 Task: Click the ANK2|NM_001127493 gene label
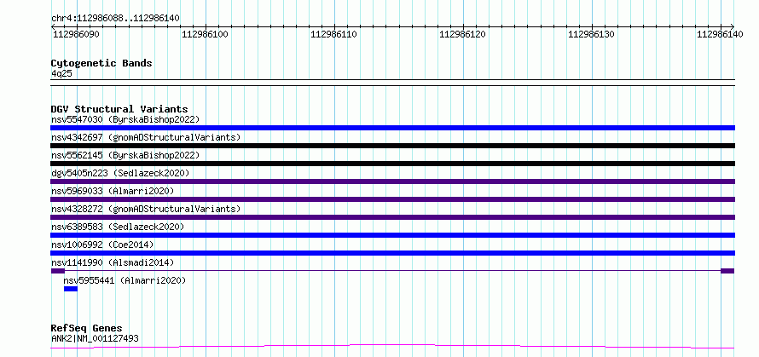tap(95, 338)
